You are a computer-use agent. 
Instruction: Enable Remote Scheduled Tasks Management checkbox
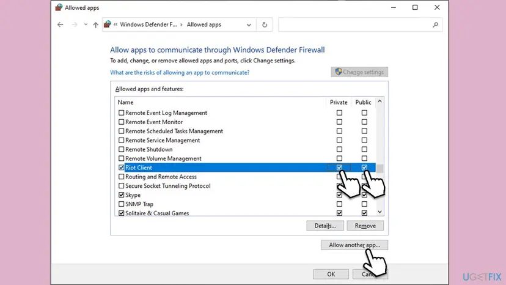point(122,131)
